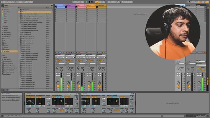Toggle Spin in first Reverb

pyautogui.click(x=39, y=97)
